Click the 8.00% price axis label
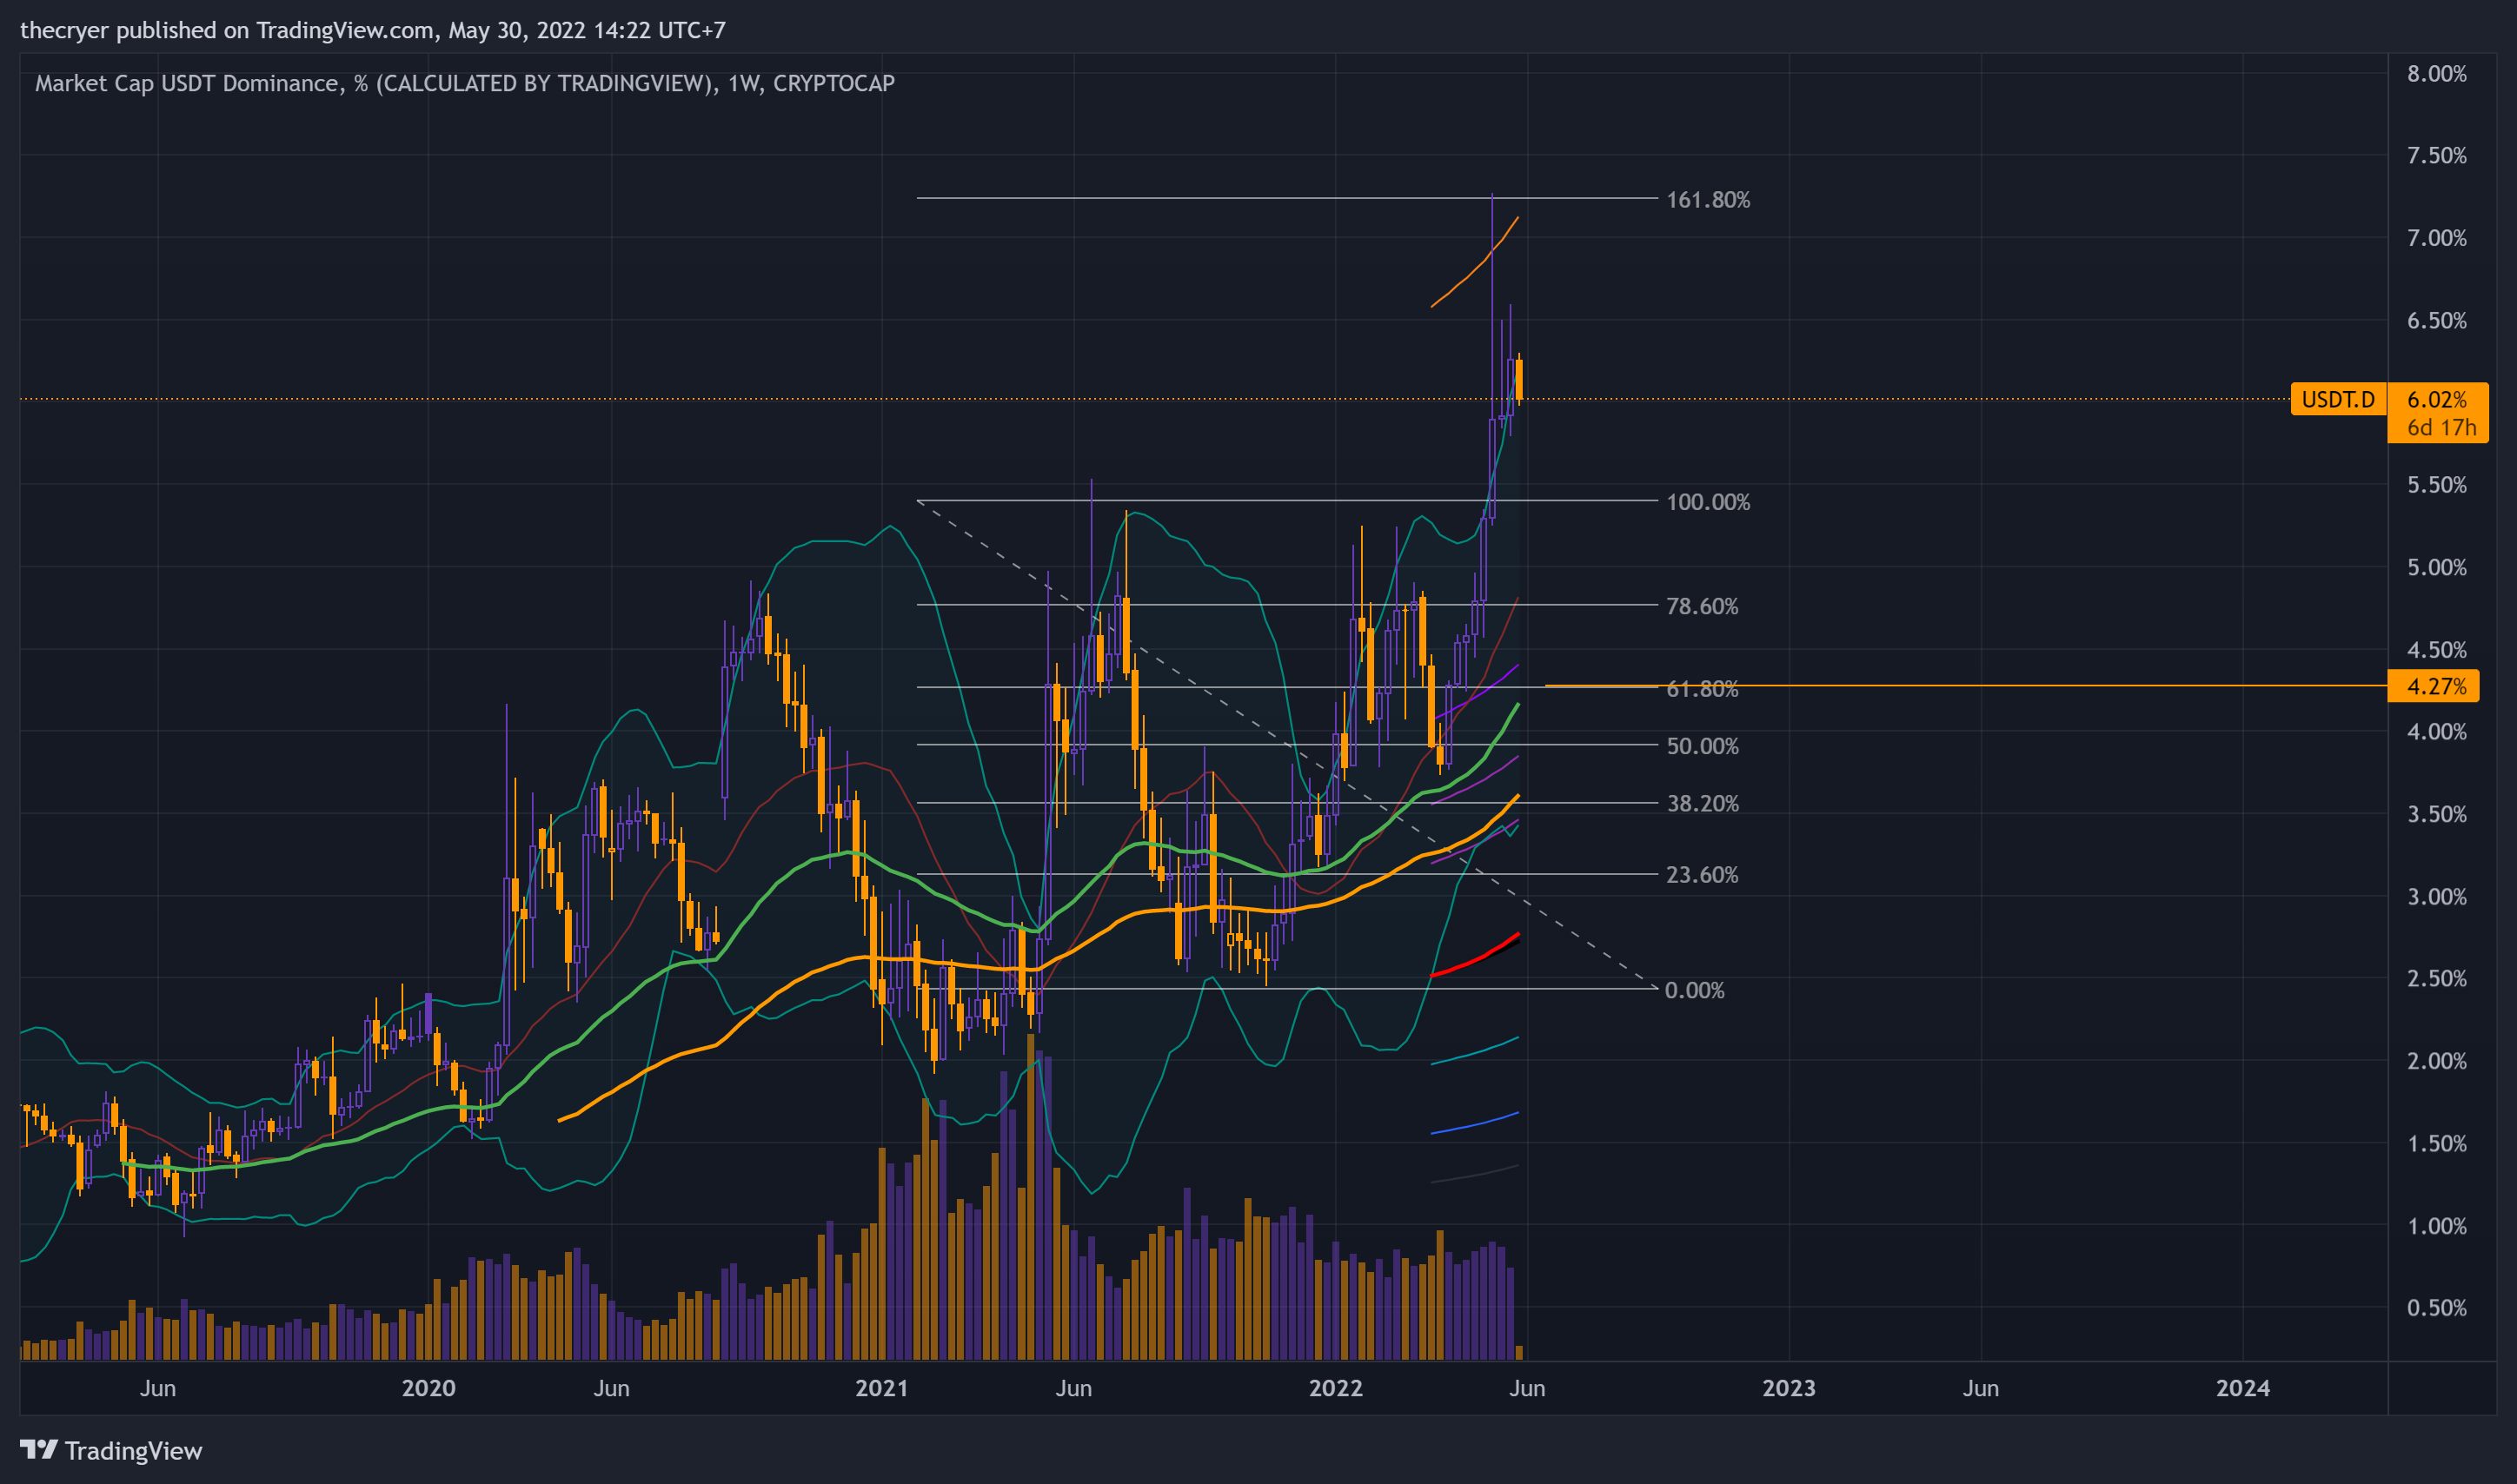This screenshot has height=1484, width=2517. [2436, 74]
